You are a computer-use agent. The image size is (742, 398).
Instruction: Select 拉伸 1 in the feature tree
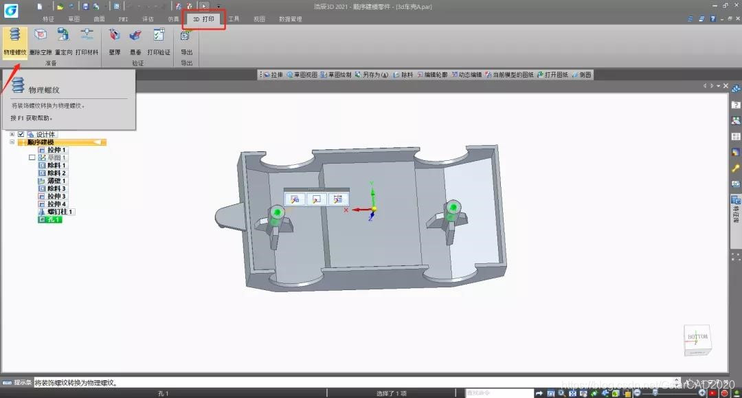[x=52, y=150]
